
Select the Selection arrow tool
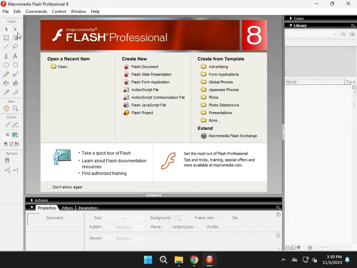click(6, 29)
